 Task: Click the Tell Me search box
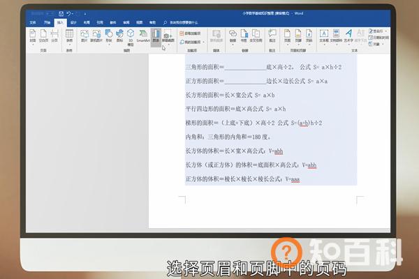coord(181,23)
